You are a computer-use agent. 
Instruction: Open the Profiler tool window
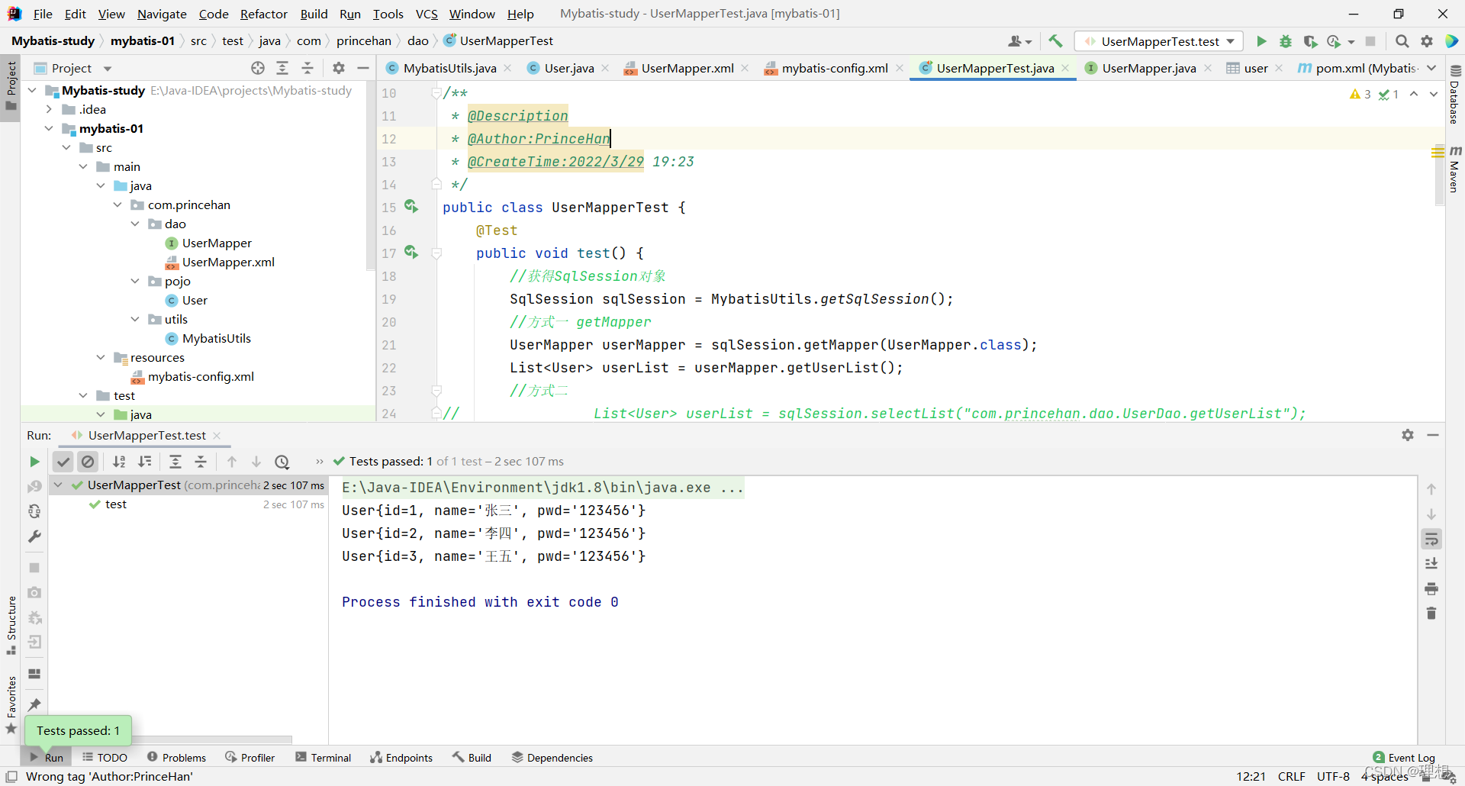250,757
